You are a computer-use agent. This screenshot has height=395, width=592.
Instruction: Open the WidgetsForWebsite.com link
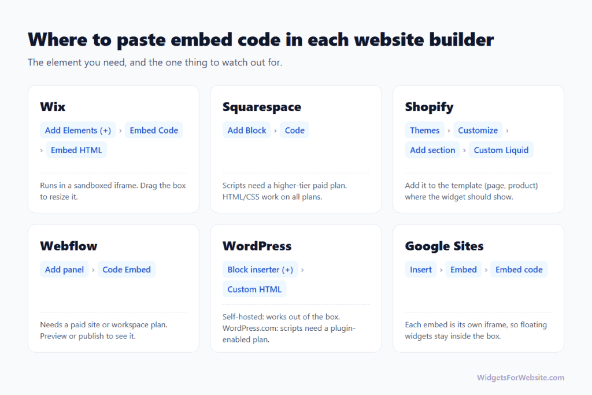pyautogui.click(x=520, y=378)
